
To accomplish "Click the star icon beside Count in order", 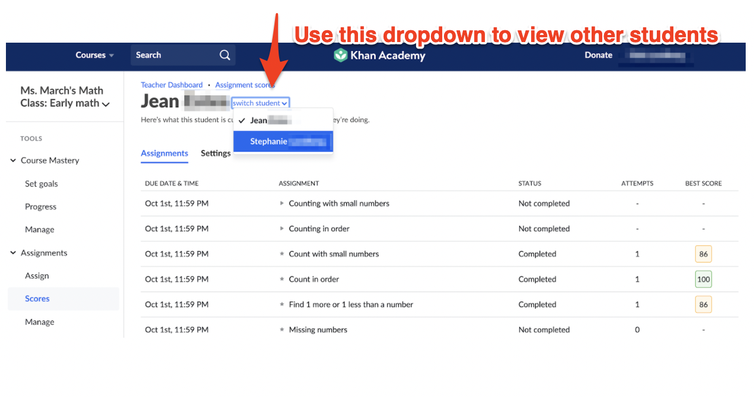I will point(282,279).
